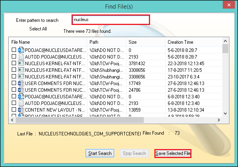The height and width of the screenshot is (167, 238).
Task: Tick checkbox for AUTOD.POOJAC@NUCLEUS created 6-8-2018
Action: [x=14, y=103]
